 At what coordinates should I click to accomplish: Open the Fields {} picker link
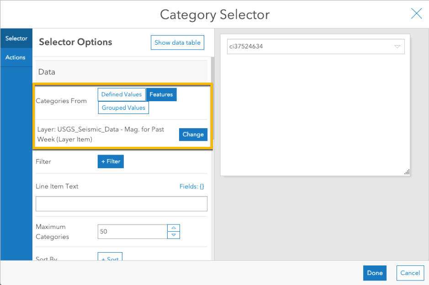(192, 187)
